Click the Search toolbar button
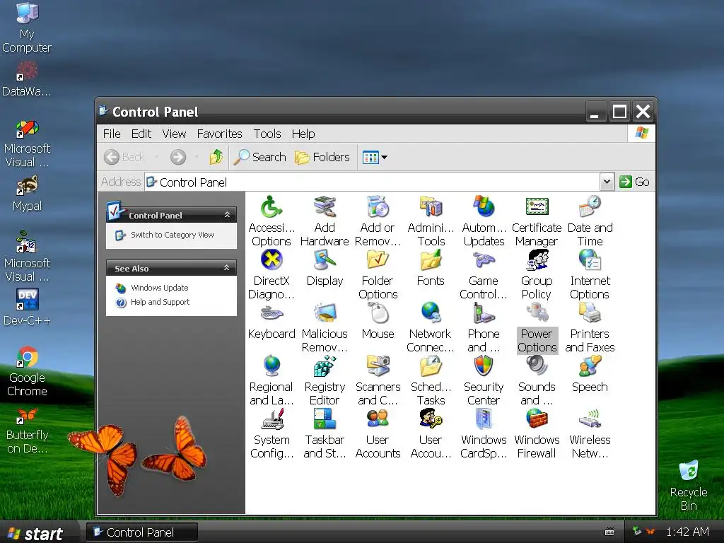 [259, 157]
